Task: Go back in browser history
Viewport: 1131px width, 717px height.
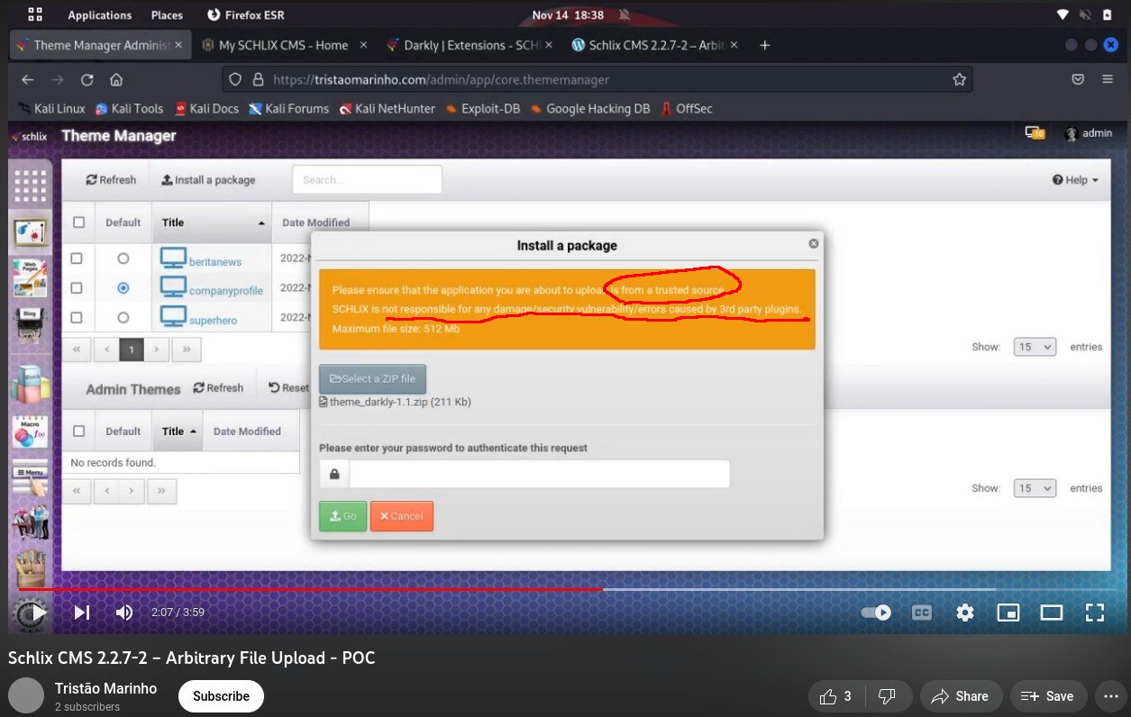Action: click(27, 79)
